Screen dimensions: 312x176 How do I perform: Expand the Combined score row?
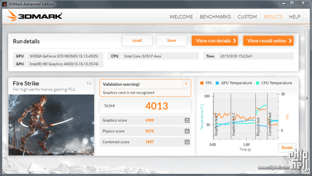point(187,142)
